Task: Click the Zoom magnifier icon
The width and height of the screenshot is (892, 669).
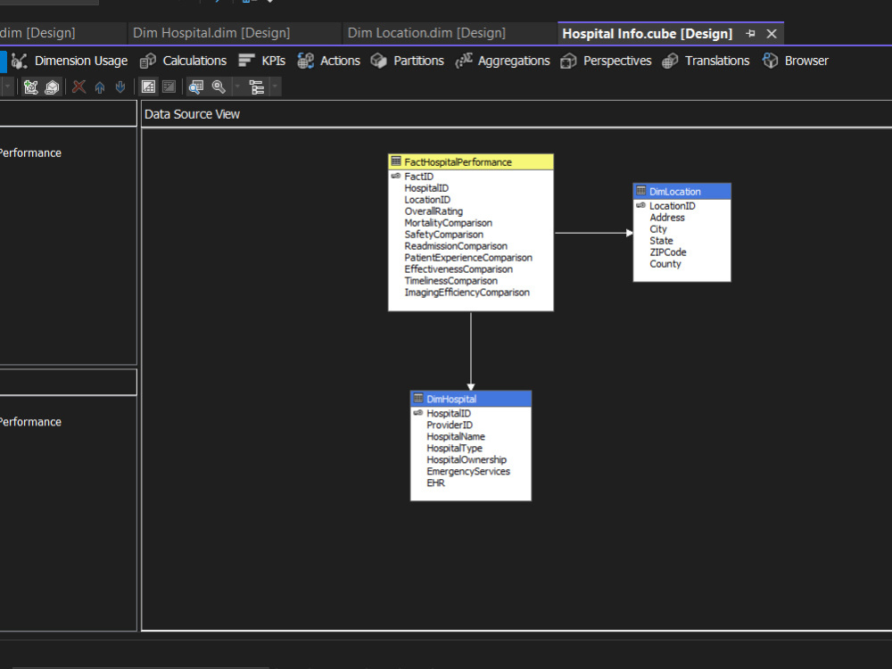Action: click(x=219, y=87)
